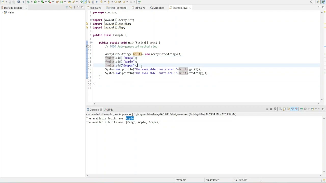
Task: Toggle Word Wrap in Console toolbar
Action: click(288, 109)
